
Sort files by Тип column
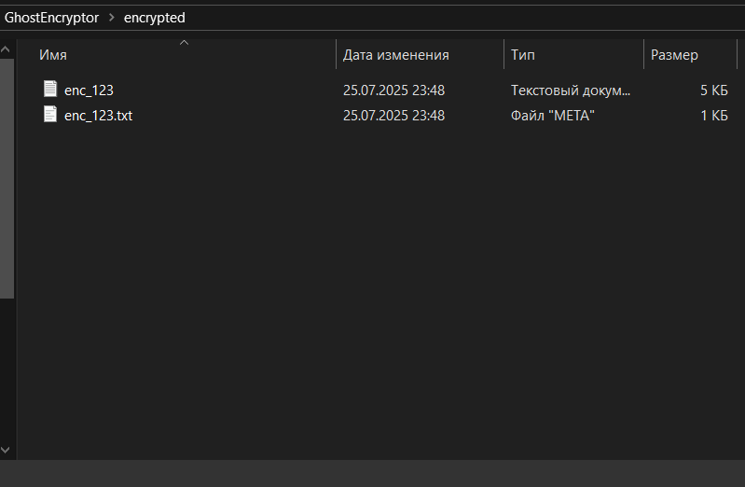(x=523, y=55)
